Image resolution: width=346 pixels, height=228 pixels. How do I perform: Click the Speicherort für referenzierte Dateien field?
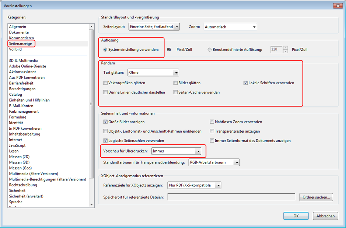pos(231,197)
